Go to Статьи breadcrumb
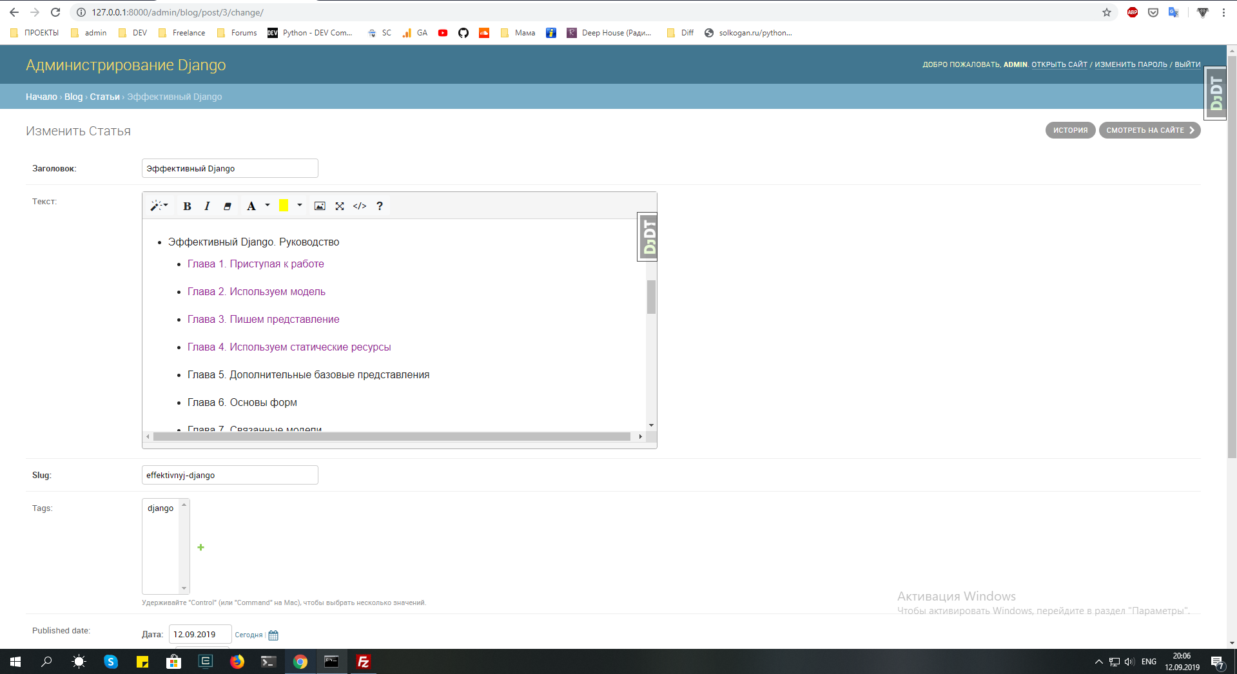The image size is (1237, 674). pos(104,97)
